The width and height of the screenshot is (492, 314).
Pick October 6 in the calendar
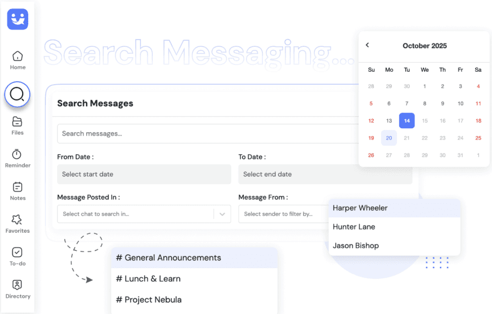pyautogui.click(x=389, y=103)
